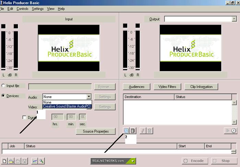
Task: Click the Start column header
Action: 191,146
